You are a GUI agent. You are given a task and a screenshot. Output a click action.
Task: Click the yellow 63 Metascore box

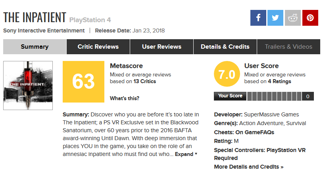[x=83, y=82]
